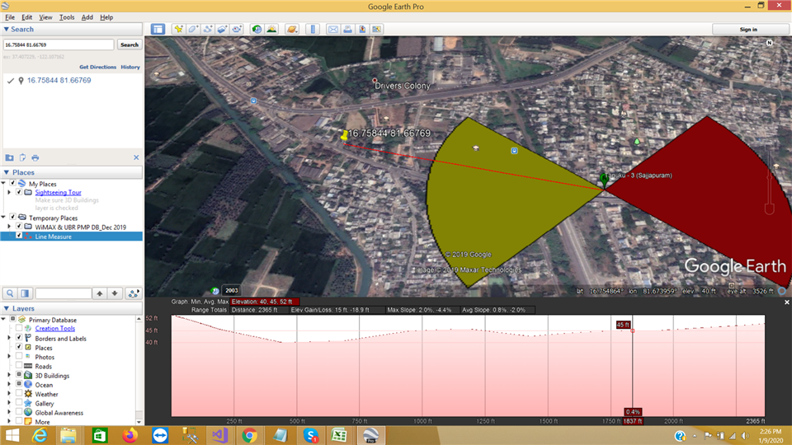Select the Add Polygon tool
The height and width of the screenshot is (445, 792).
point(192,29)
